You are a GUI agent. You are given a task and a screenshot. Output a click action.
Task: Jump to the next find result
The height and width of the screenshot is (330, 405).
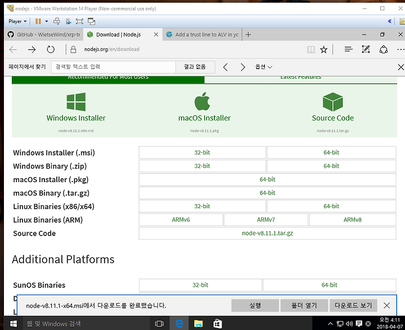pos(242,67)
